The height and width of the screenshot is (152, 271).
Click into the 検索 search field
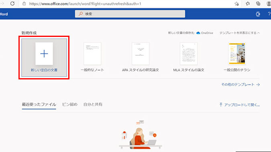[x=130, y=14]
